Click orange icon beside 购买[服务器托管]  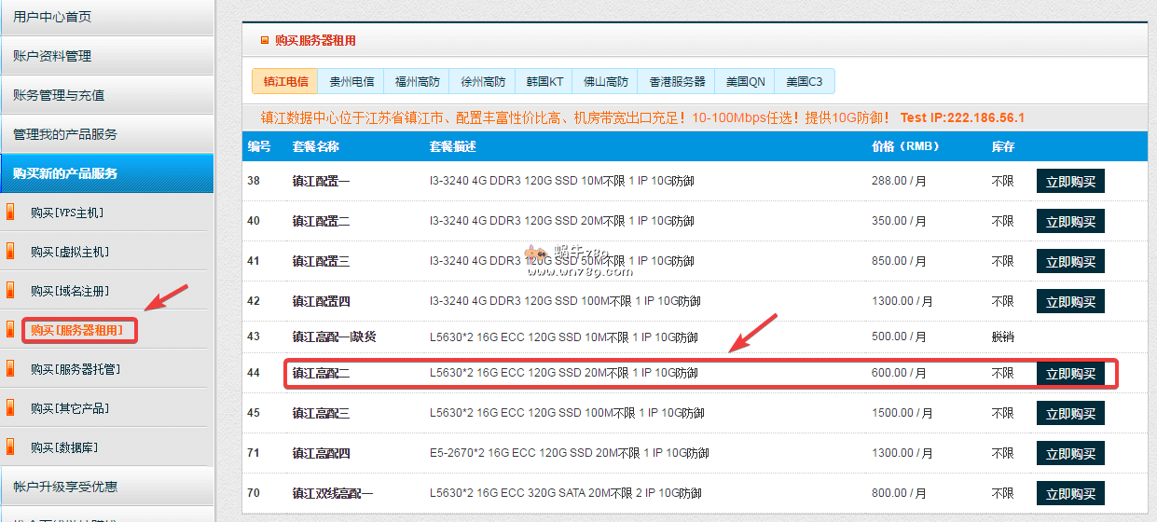[11, 369]
